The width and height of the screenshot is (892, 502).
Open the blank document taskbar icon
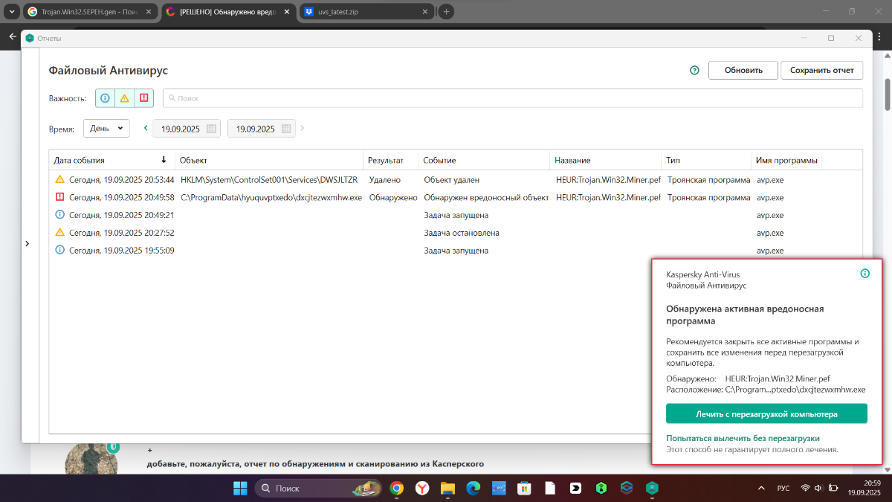point(550,488)
